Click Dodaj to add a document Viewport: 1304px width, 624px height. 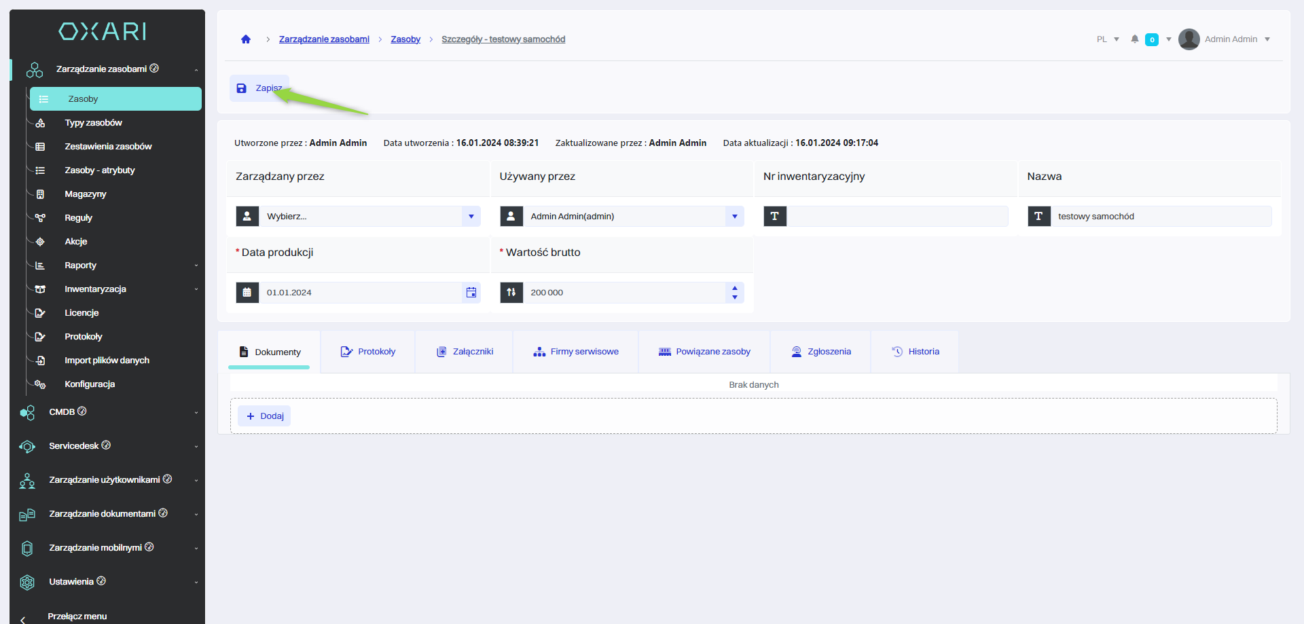pos(265,416)
